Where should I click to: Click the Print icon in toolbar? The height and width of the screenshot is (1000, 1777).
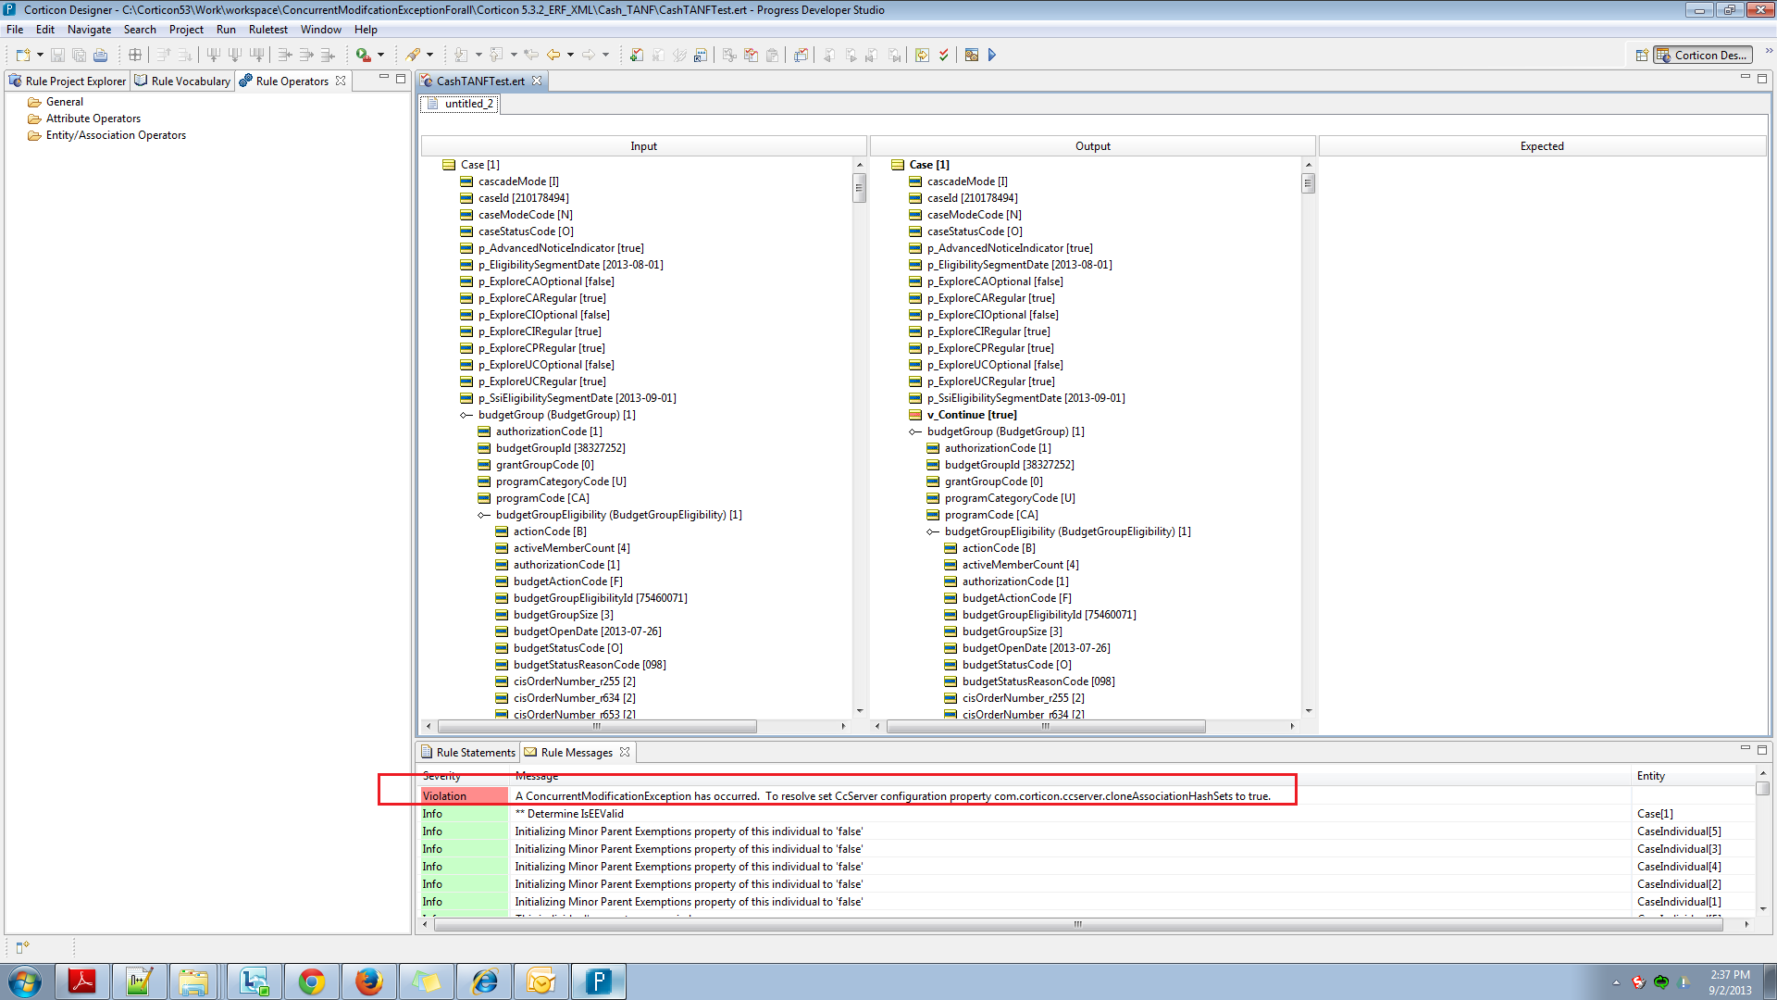(x=100, y=56)
